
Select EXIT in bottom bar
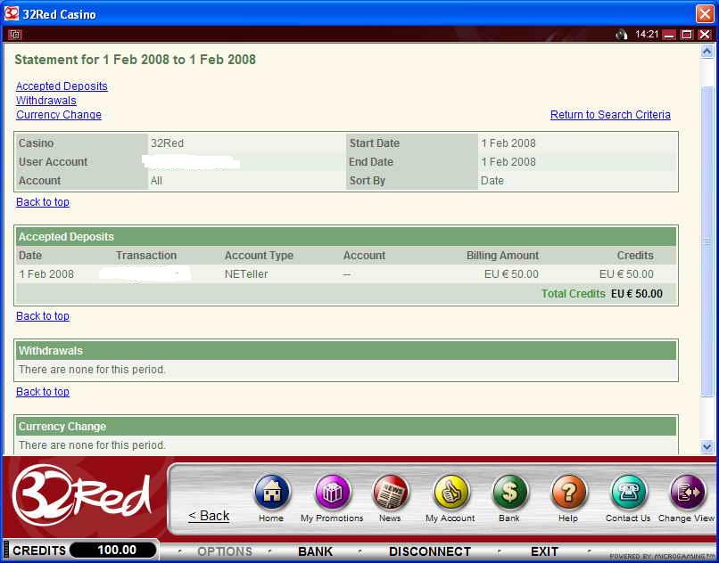pyautogui.click(x=545, y=551)
